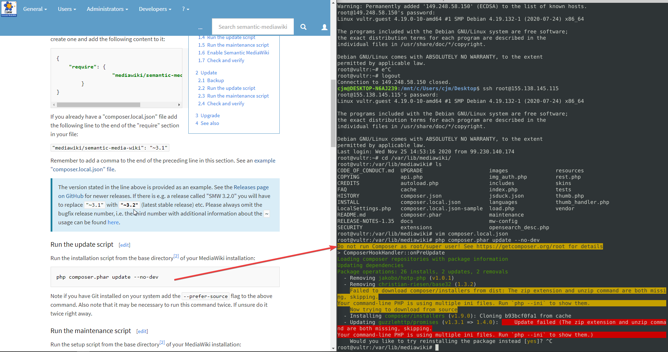Open the 4 See also entry
668x352 pixels.
(x=207, y=123)
